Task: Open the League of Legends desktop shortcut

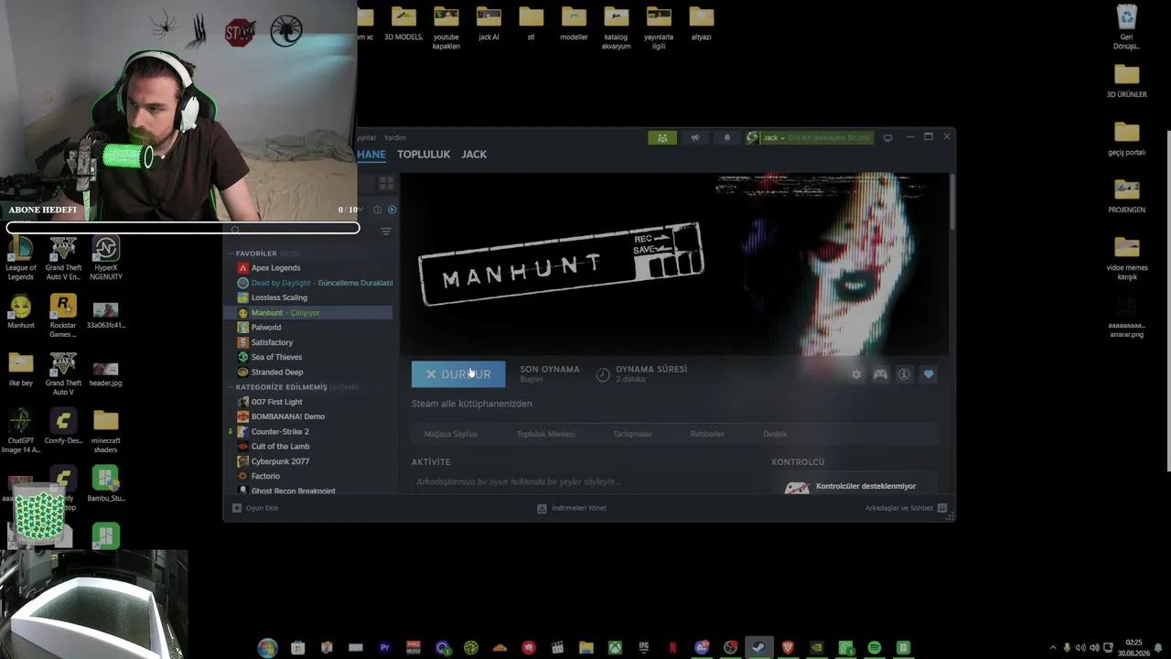Action: coord(21,259)
